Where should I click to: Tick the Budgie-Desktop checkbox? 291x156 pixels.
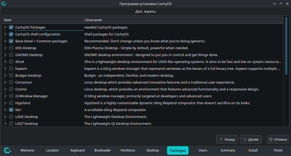click(11, 75)
